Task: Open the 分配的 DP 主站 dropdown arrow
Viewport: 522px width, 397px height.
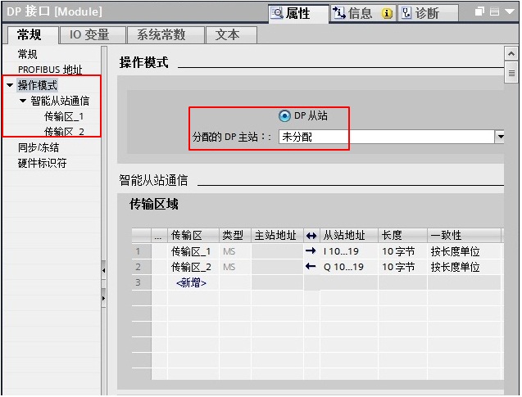Action: click(x=500, y=137)
